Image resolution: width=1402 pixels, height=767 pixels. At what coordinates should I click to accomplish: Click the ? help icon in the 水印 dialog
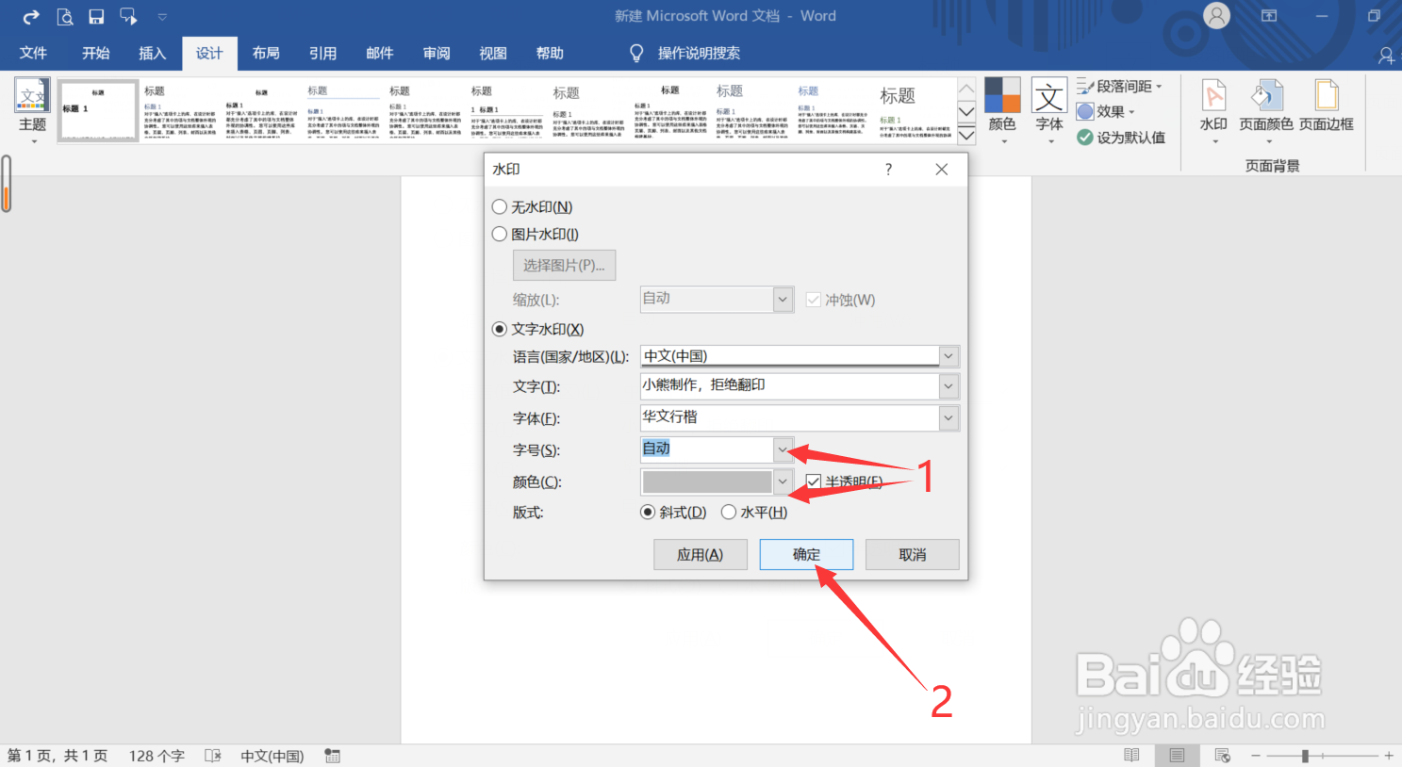[x=888, y=170]
